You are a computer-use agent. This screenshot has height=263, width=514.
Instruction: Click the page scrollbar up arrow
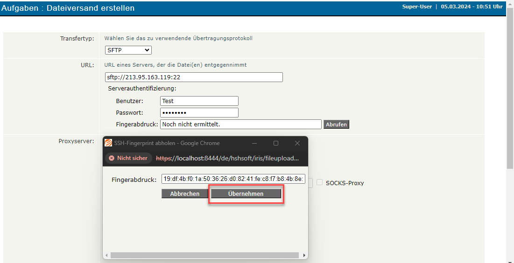510,4
